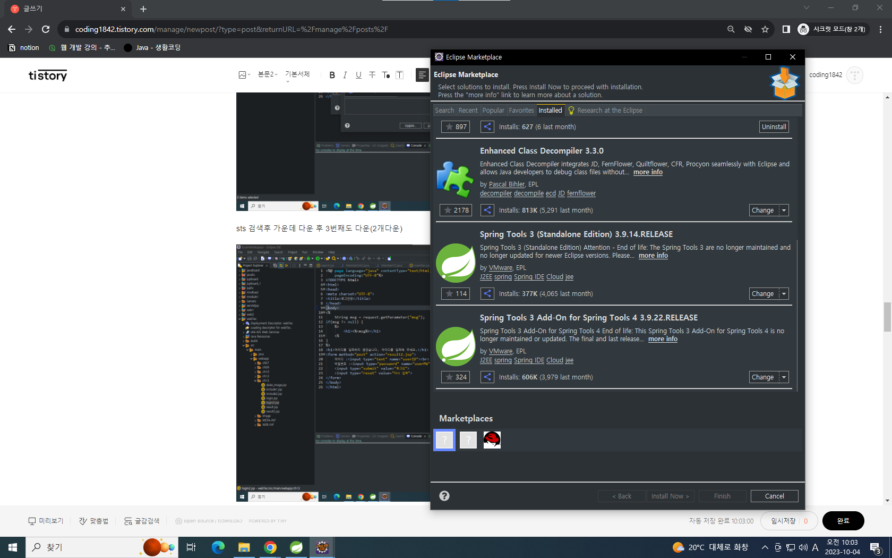Switch to the Recent tab
892x558 pixels.
(x=468, y=111)
